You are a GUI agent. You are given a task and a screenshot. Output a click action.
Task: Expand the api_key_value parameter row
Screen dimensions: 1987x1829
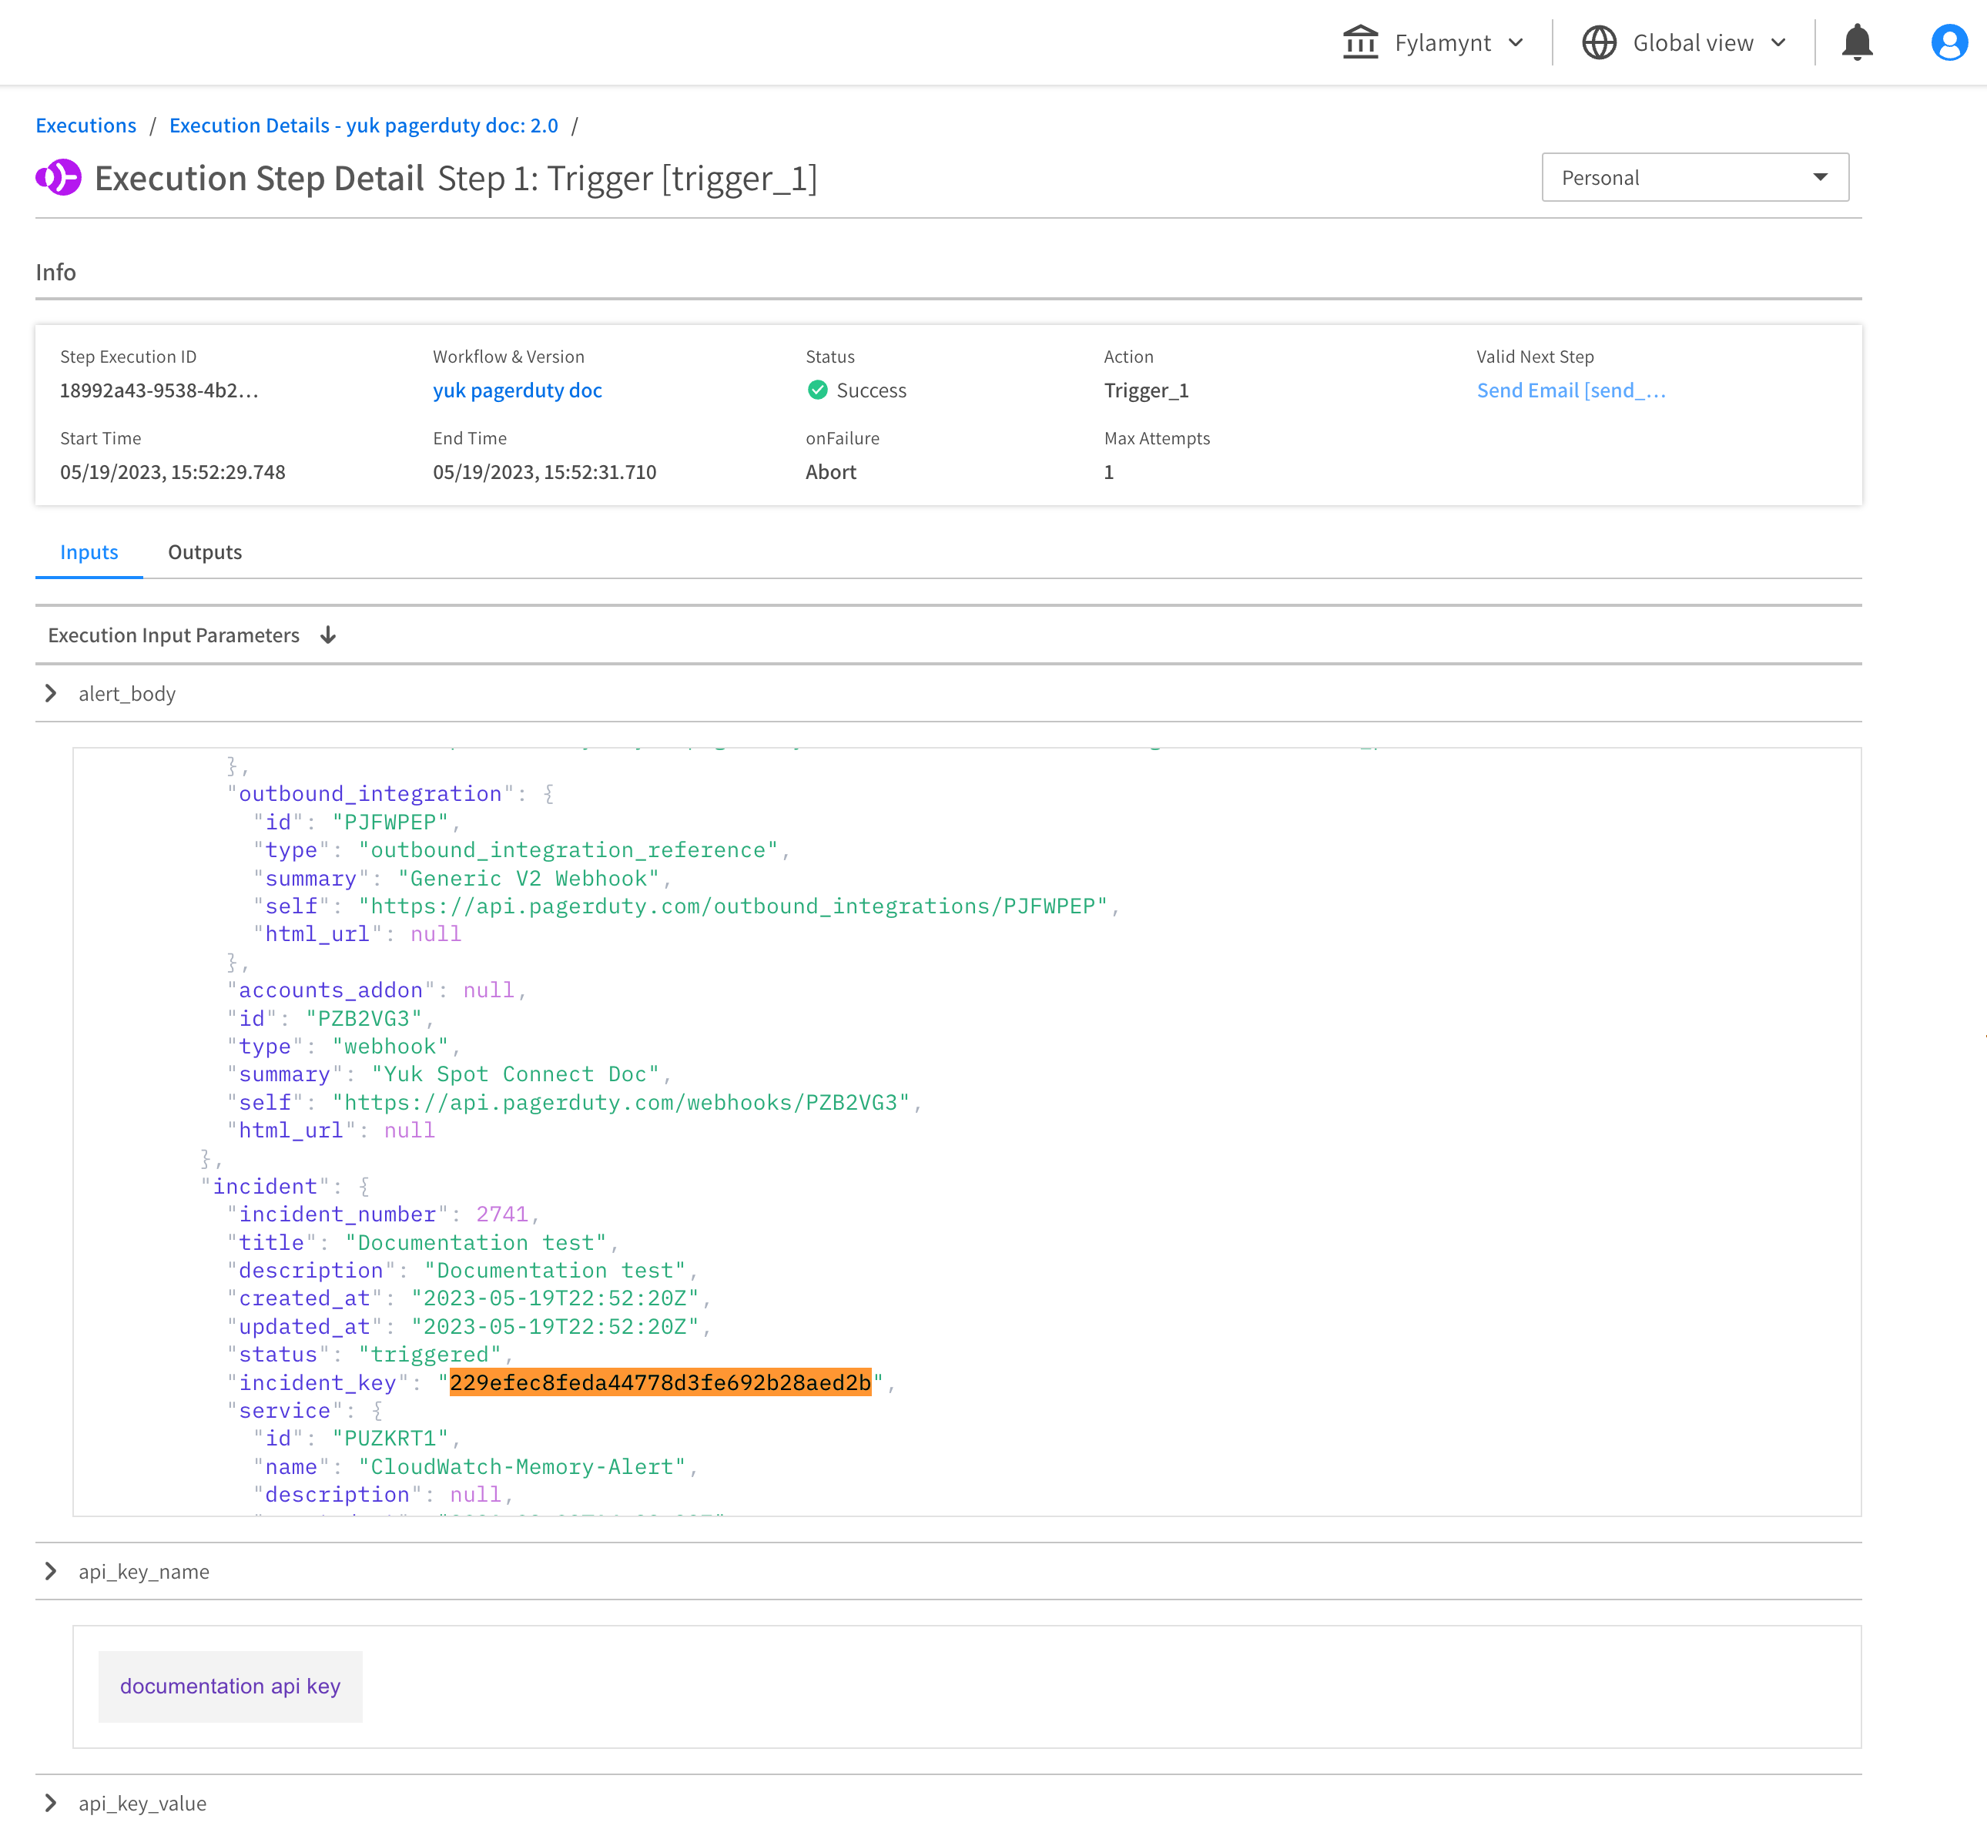tap(51, 1804)
